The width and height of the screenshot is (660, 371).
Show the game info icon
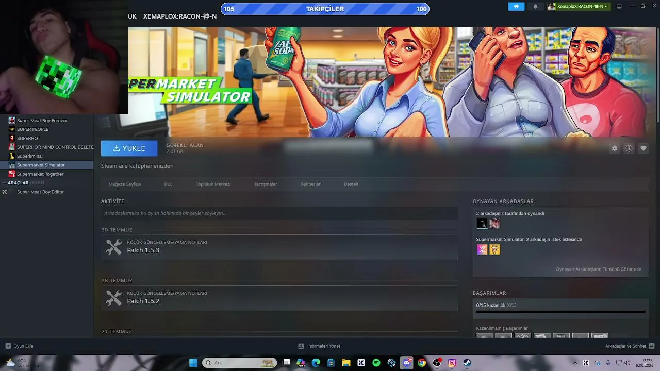tap(629, 148)
